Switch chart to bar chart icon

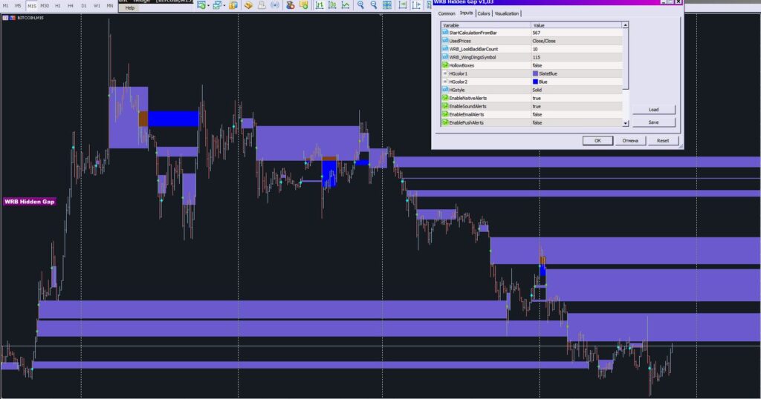click(320, 5)
